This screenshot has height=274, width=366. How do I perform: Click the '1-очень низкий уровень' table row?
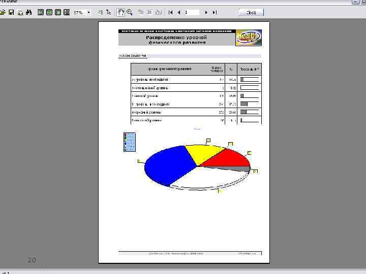196,88
